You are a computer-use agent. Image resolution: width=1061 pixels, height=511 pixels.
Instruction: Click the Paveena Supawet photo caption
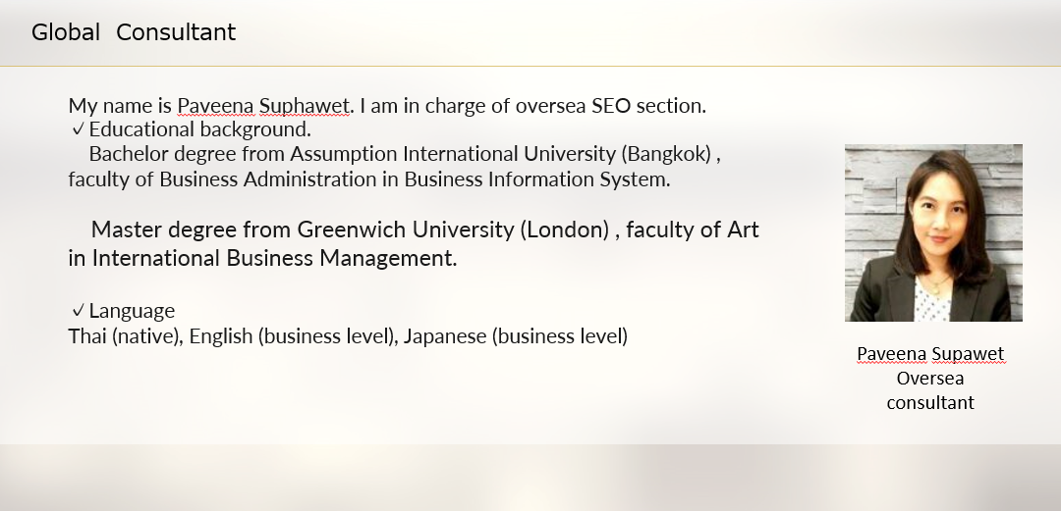[930, 354]
